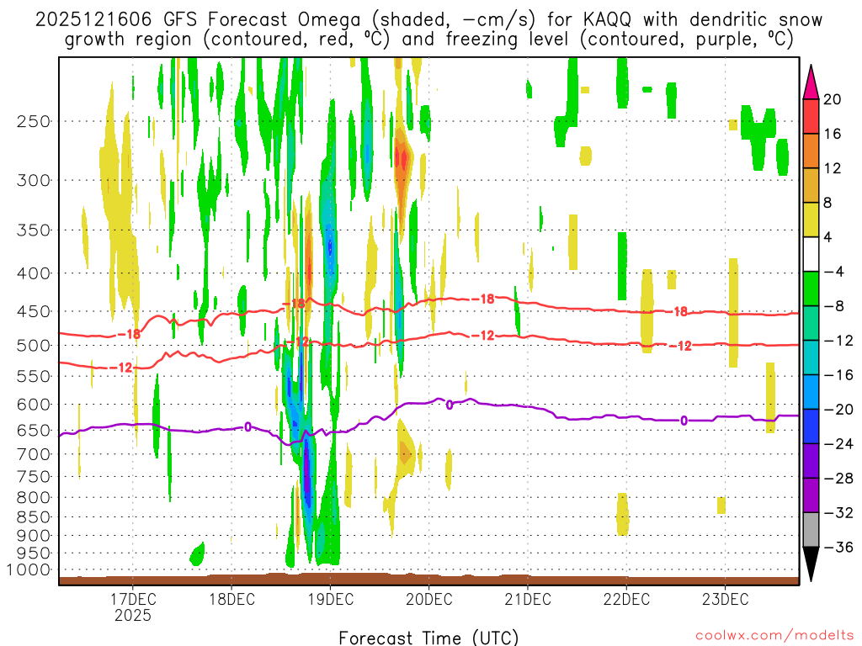Viewport: 862px width, 646px height.
Task: Click the red color swatch labeled 16 to 20
Action: tap(811, 116)
